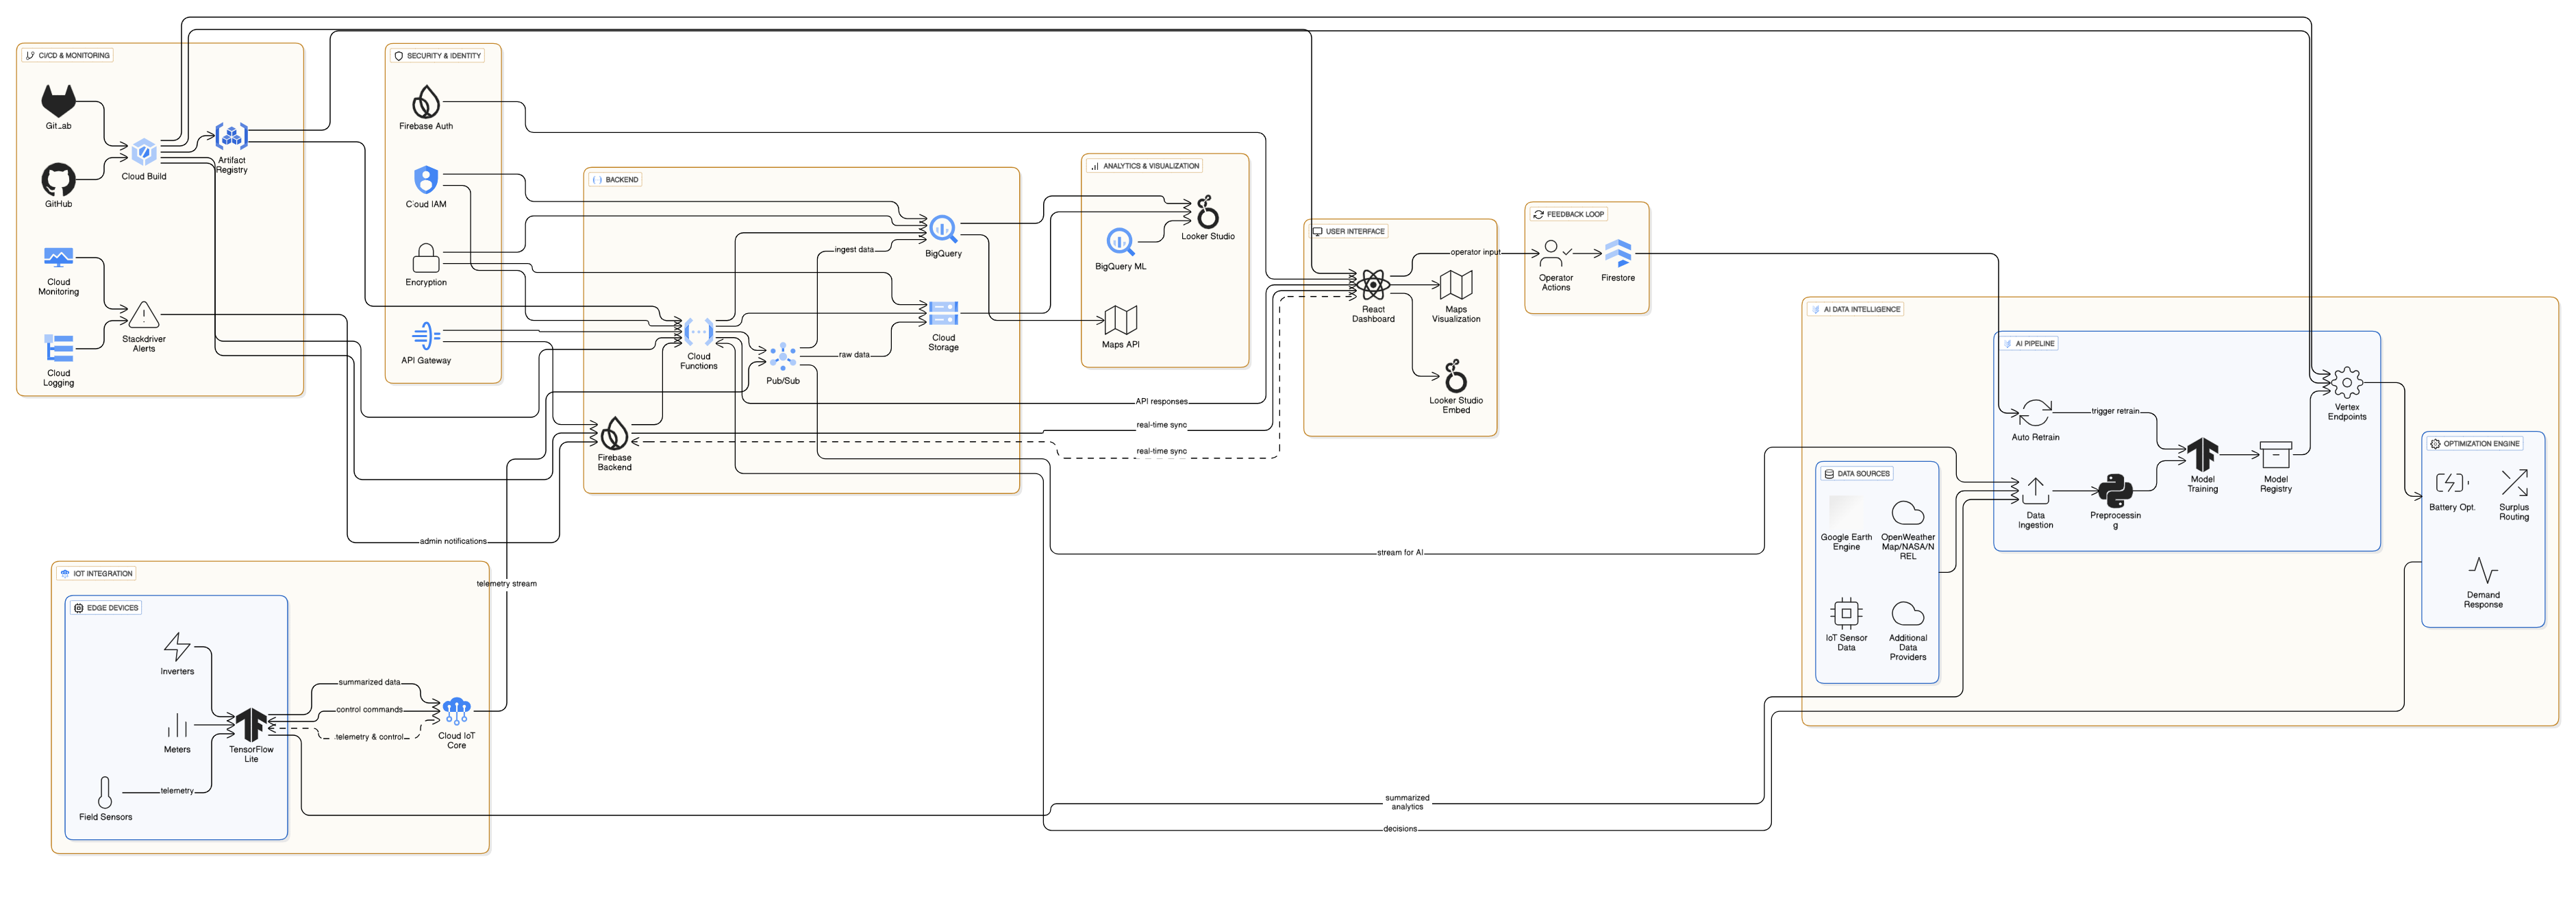
Task: Select the GitHub octocat icon
Action: 58,179
